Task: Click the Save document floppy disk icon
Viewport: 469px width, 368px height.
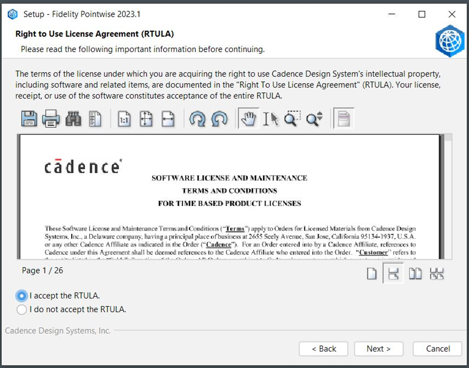Action: pos(29,119)
